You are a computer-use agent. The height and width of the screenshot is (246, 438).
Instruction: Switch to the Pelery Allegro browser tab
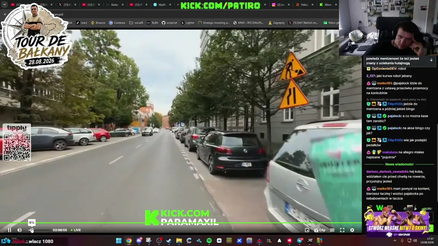pyautogui.click(x=304, y=5)
